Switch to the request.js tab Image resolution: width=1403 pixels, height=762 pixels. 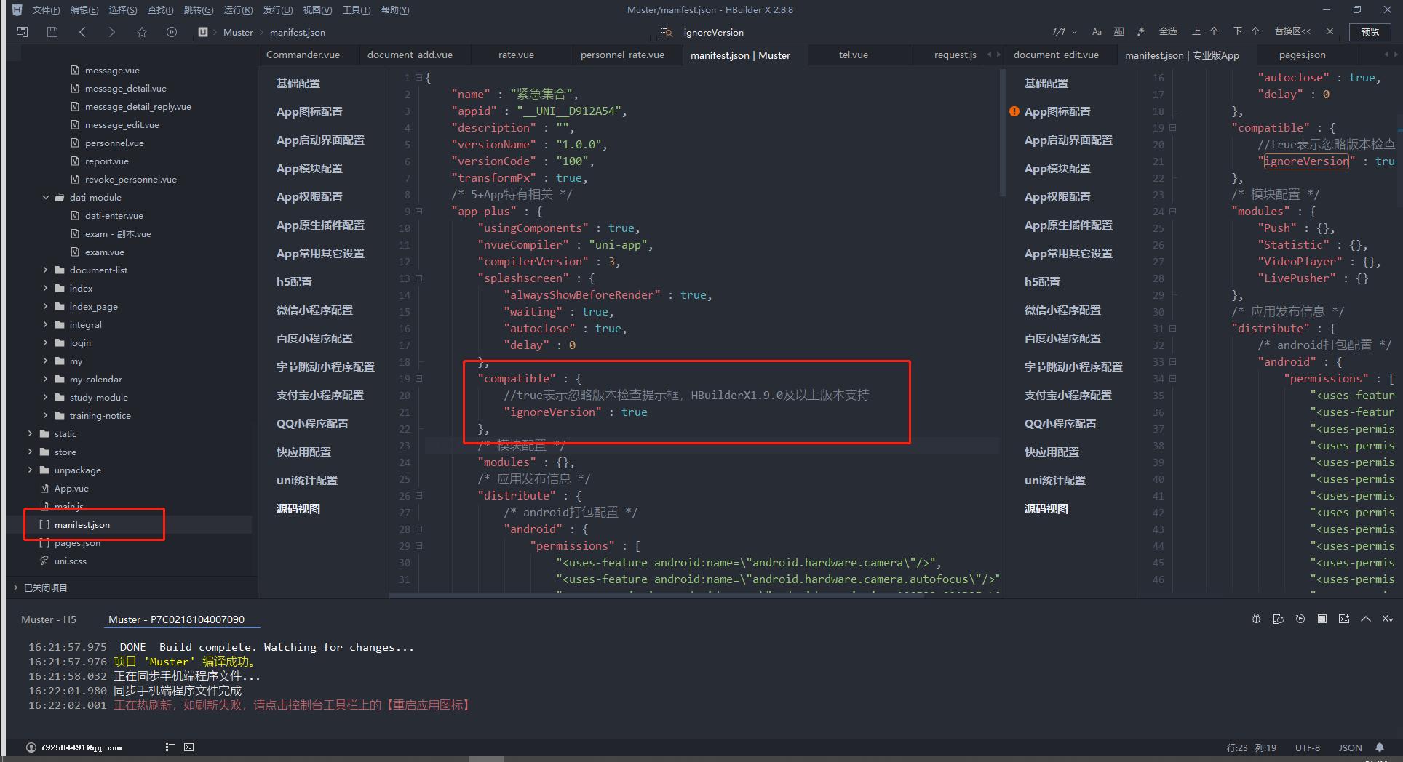coord(955,55)
